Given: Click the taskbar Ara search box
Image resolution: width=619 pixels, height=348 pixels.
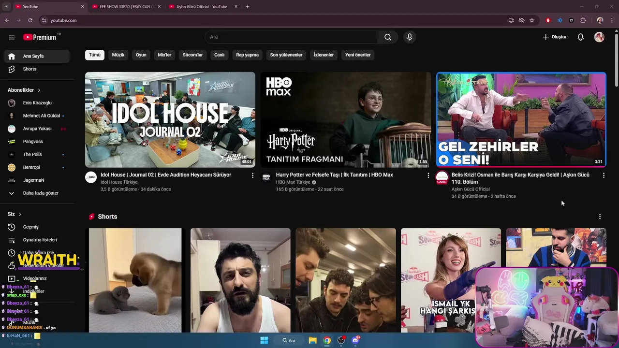Looking at the screenshot, I should click(289, 340).
